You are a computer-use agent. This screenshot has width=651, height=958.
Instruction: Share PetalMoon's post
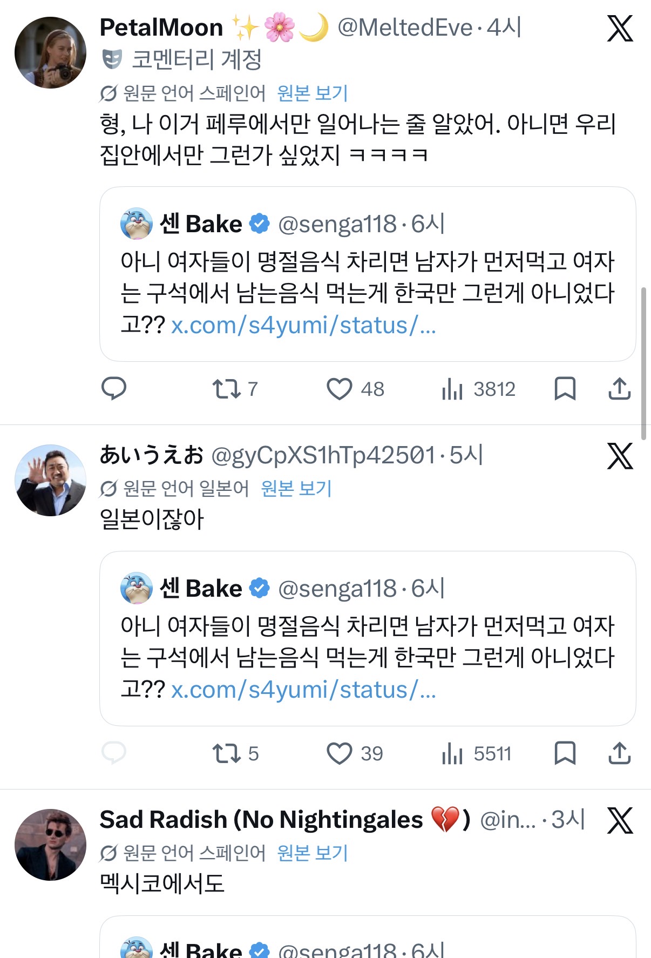click(619, 389)
